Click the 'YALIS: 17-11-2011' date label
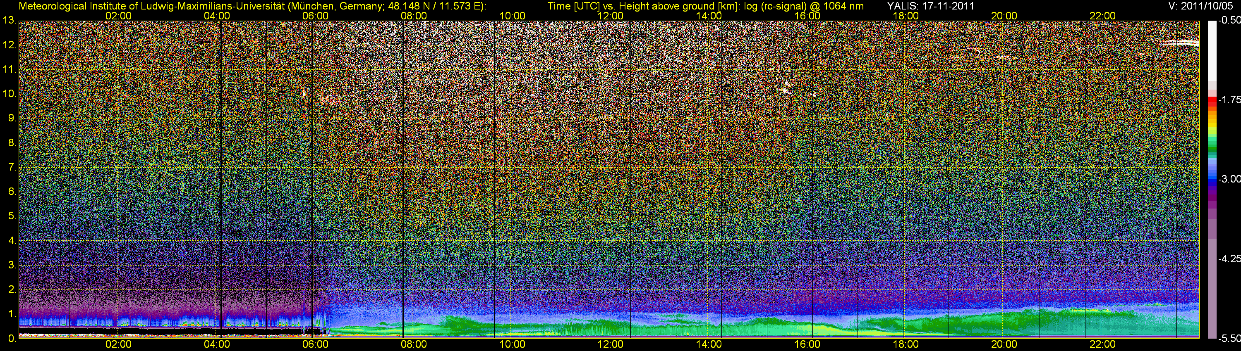 tap(931, 6)
